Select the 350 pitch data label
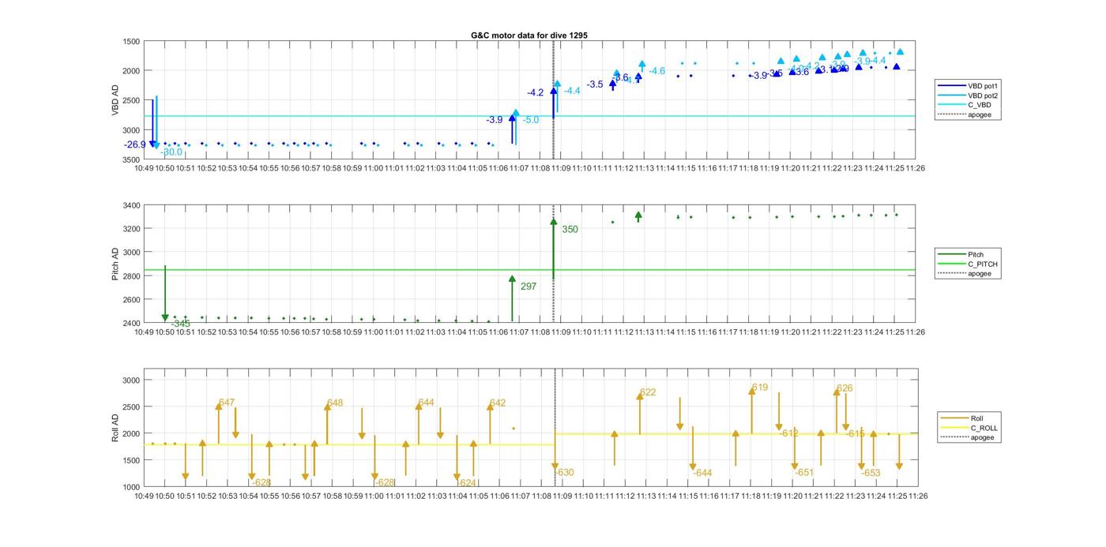 [x=570, y=230]
